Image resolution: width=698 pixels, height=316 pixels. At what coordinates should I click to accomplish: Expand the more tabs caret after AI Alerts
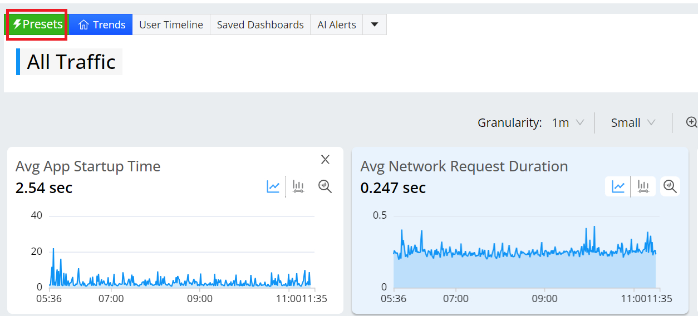click(x=375, y=24)
